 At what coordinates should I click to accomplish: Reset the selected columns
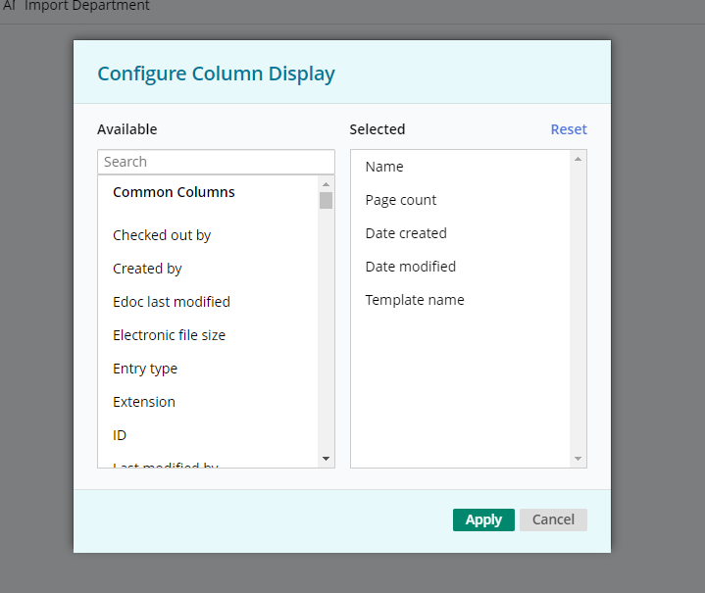tap(568, 129)
